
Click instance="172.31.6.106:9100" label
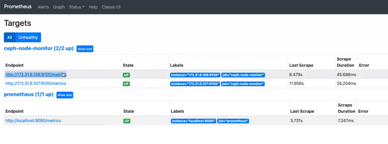pos(195,75)
